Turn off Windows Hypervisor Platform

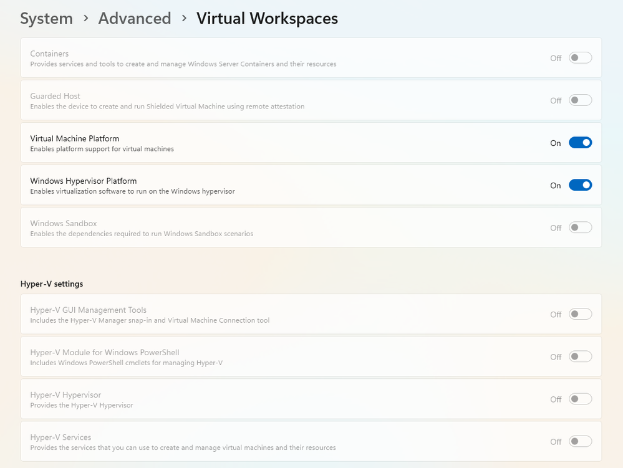(580, 185)
